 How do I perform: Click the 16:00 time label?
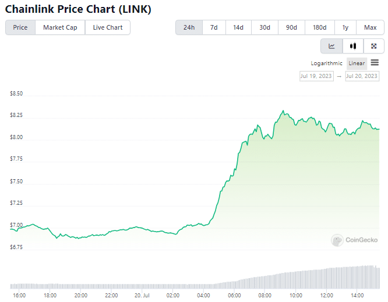19,296
